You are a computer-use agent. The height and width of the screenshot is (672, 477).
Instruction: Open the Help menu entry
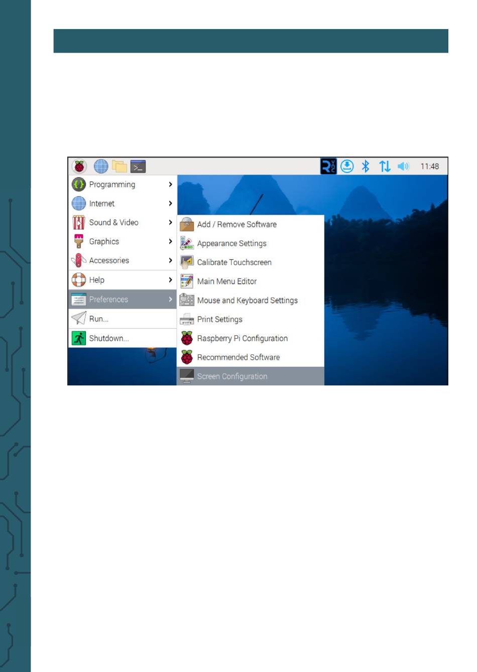click(x=123, y=280)
